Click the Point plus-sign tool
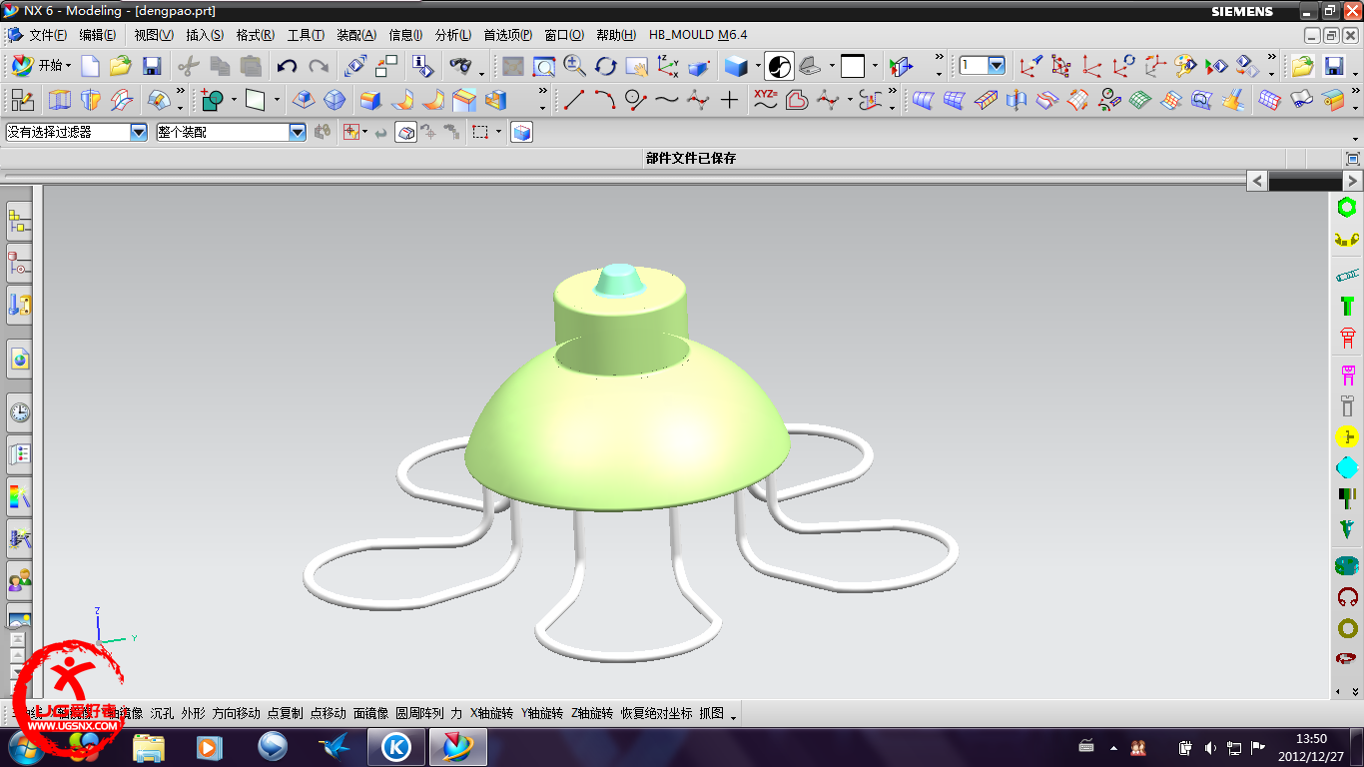The image size is (1364, 767). (730, 100)
